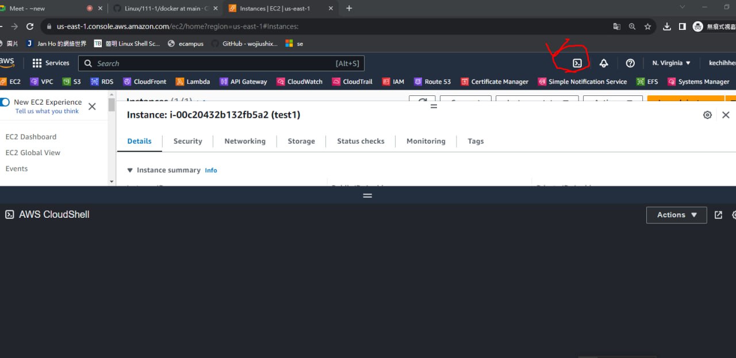Click the CloudShell panel divider handle
Viewport: 736px width, 358px height.
(x=367, y=195)
